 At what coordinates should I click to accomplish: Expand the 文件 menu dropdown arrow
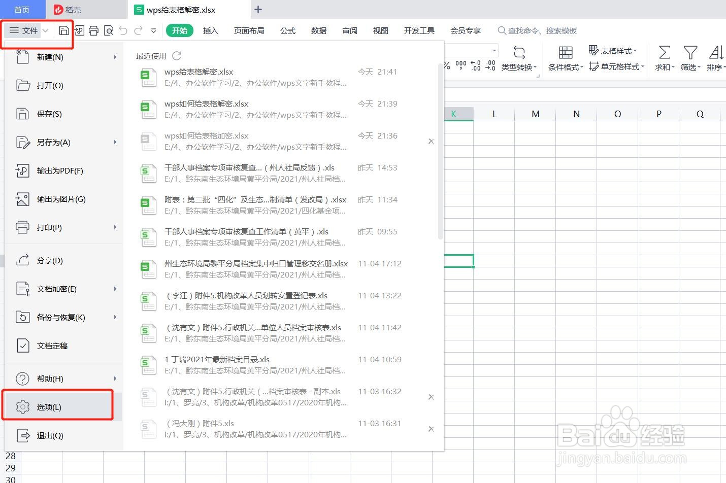click(x=46, y=30)
